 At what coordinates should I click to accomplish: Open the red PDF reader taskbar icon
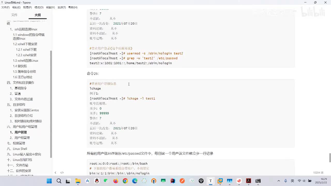tap(249, 181)
